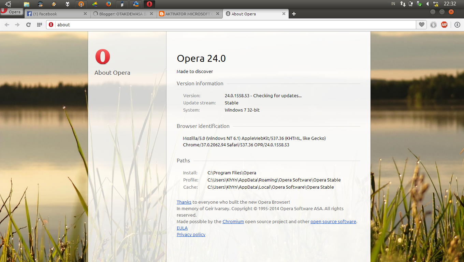Maximize the Opera window
Screen dimensions: 464x262
(x=442, y=12)
